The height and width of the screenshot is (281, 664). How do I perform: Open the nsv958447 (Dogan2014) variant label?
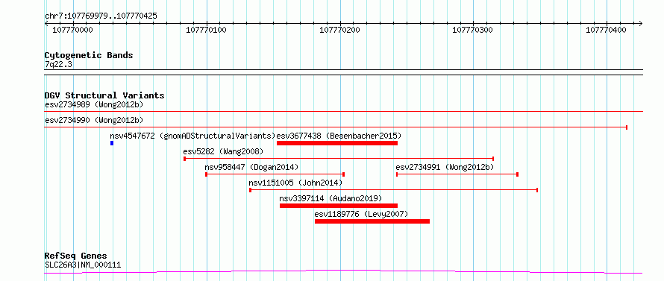[x=251, y=167]
